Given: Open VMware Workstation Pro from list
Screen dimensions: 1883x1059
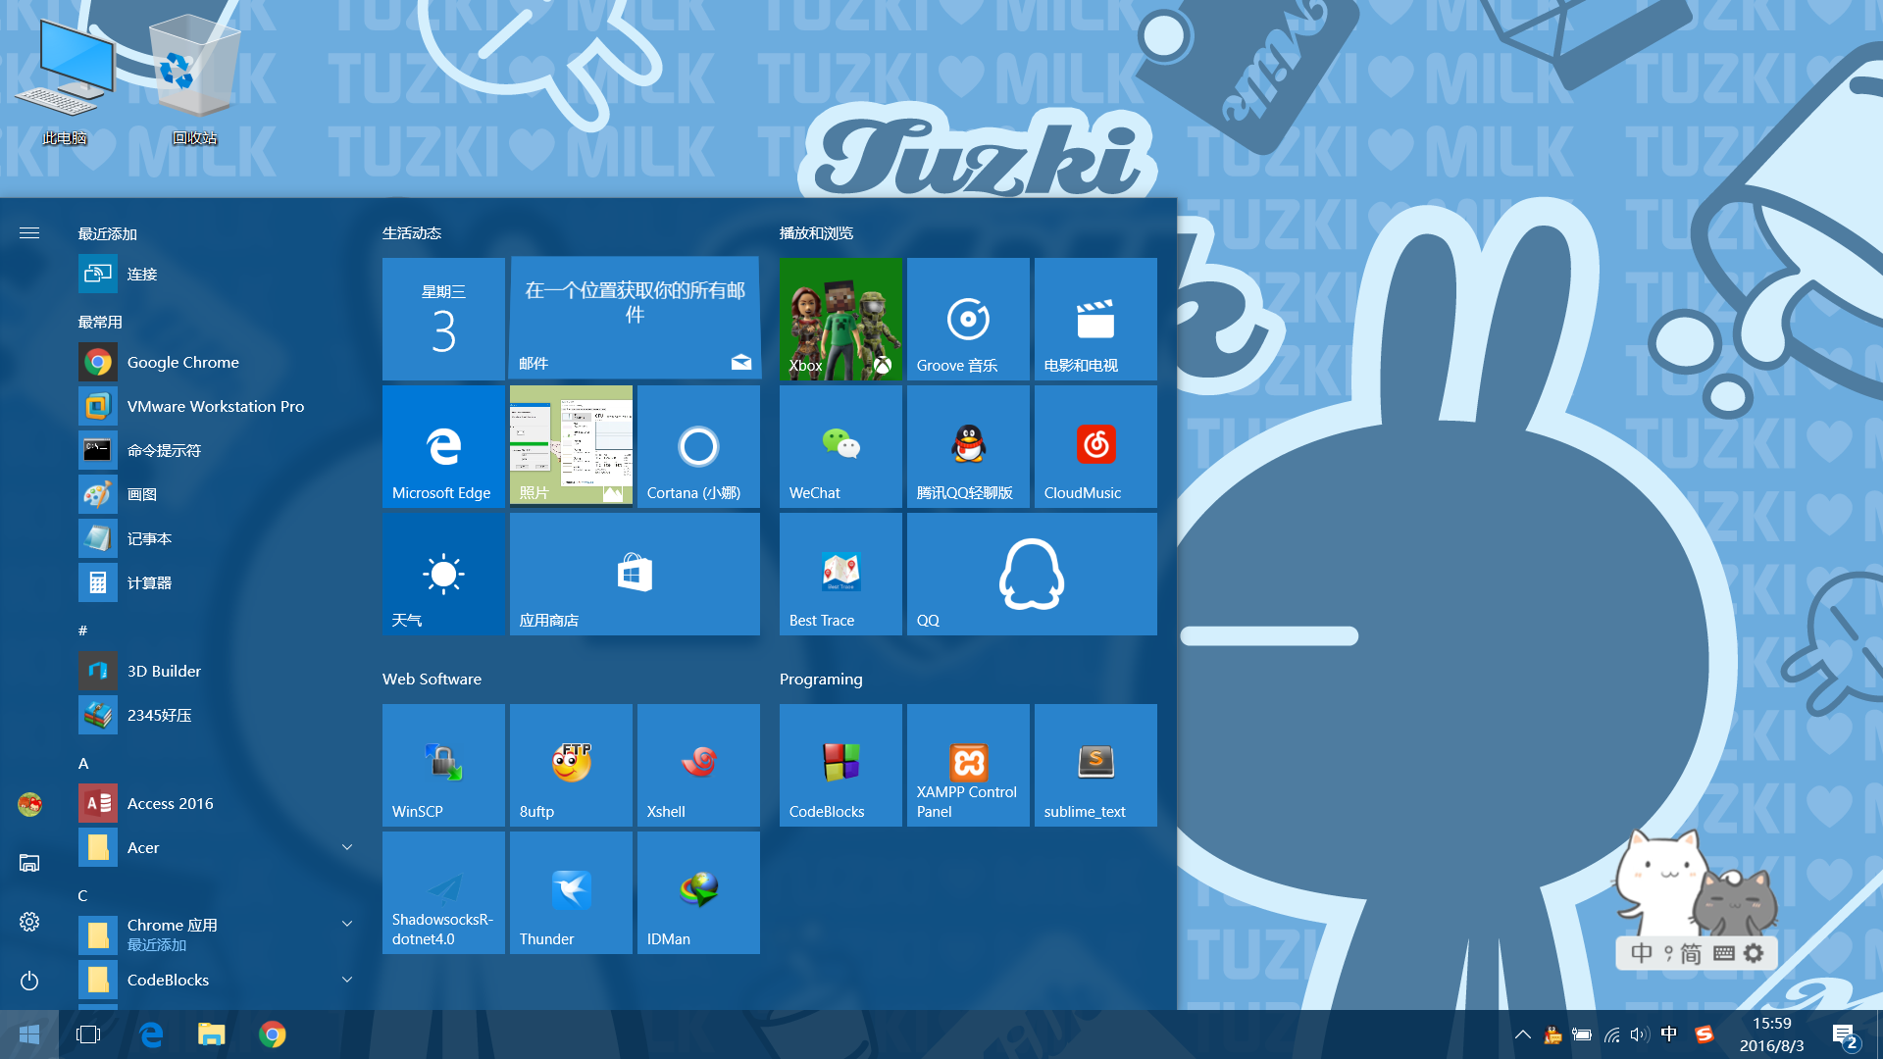Looking at the screenshot, I should 218,406.
